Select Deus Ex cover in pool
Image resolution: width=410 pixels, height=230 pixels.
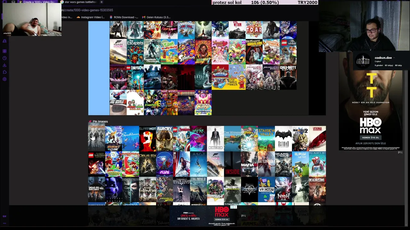[x=147, y=164]
